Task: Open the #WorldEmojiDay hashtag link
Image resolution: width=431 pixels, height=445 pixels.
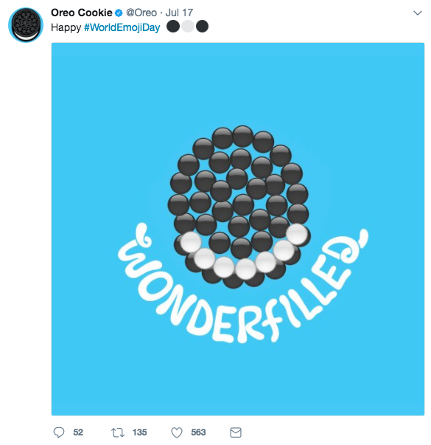Action: (122, 27)
